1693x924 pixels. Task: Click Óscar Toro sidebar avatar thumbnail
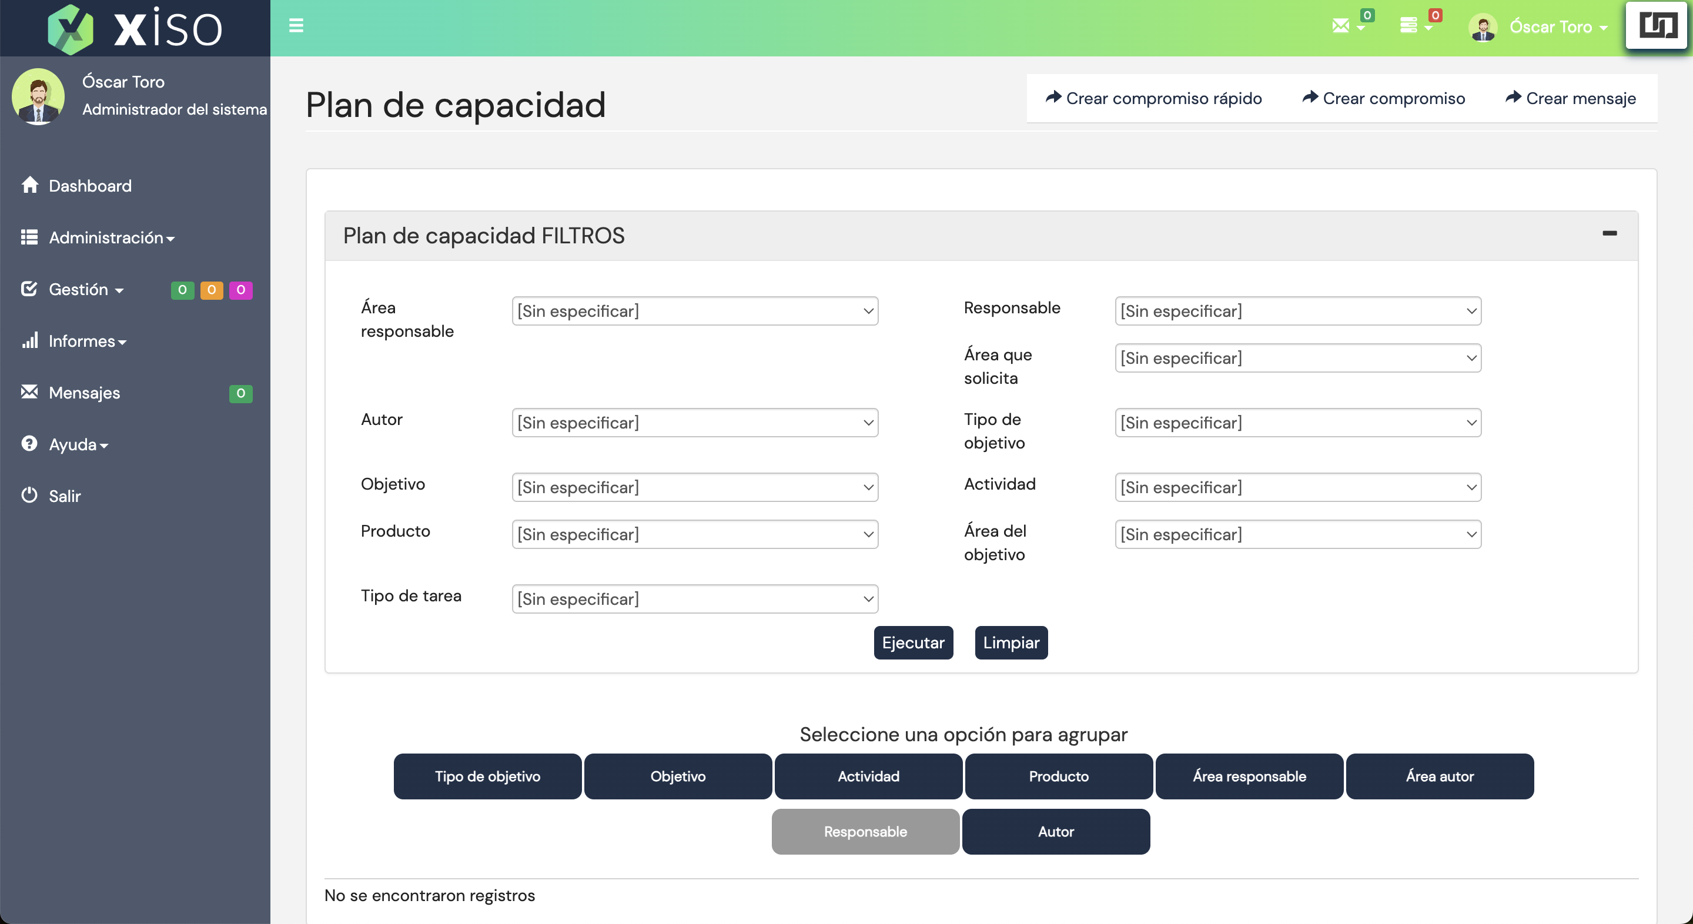[x=38, y=96]
